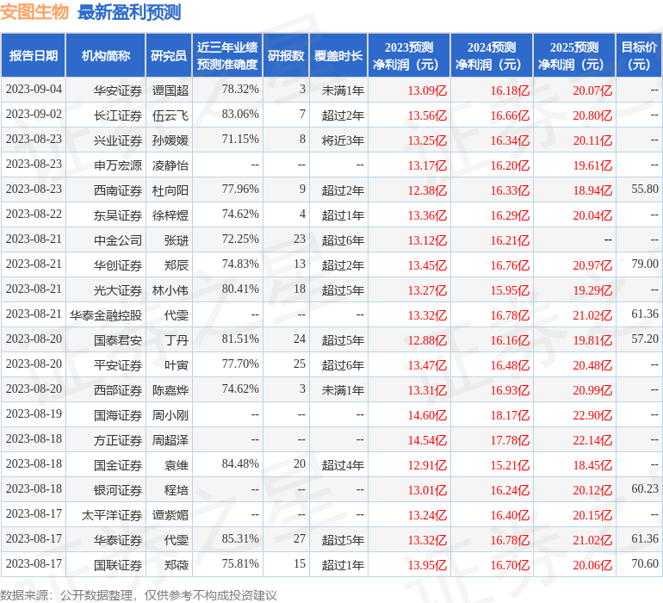Select the 研究员 column header
Screen dimensions: 663x603
pos(169,55)
